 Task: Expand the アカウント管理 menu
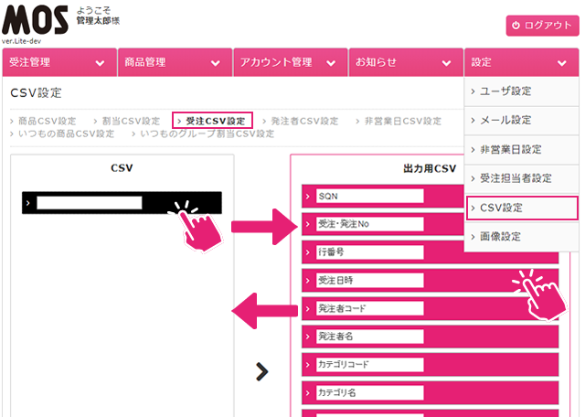pos(288,62)
